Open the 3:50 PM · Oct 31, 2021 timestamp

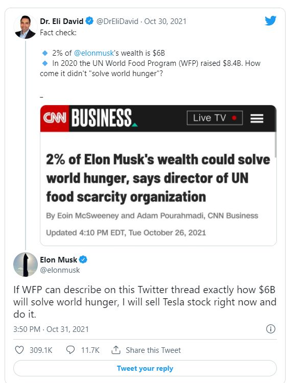pos(51,329)
